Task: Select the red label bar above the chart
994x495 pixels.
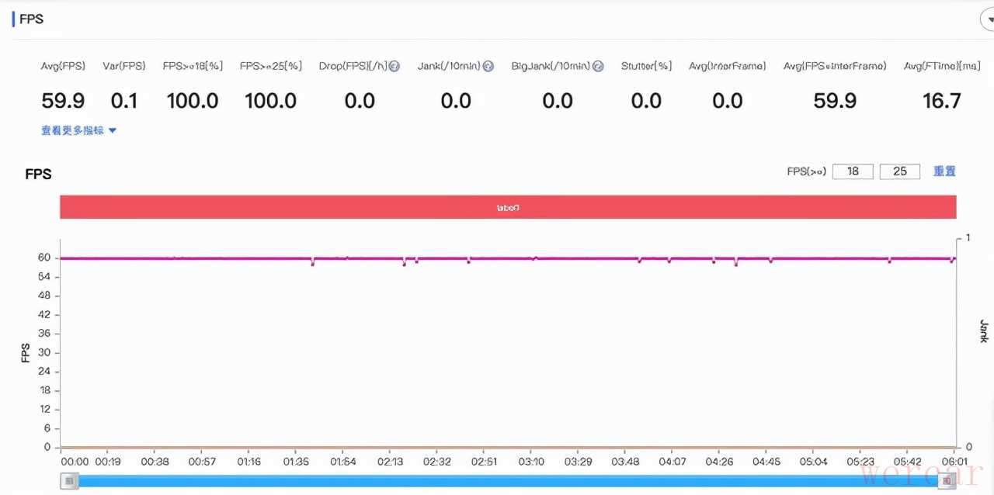Action: point(508,207)
